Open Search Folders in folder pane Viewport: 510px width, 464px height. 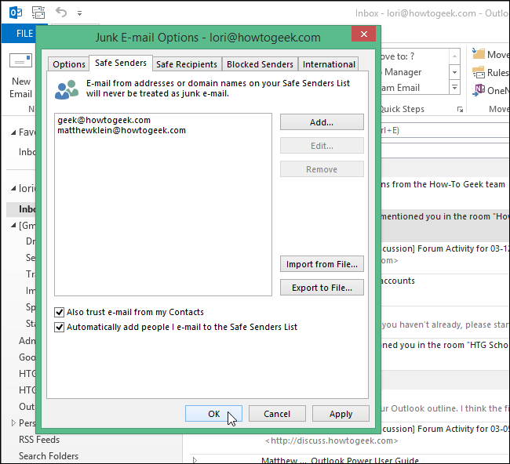[x=49, y=456]
